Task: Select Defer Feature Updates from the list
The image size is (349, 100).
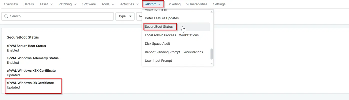Action: point(162,18)
